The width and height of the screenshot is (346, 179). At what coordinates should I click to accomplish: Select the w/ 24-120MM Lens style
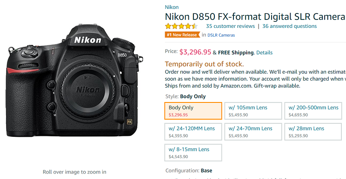193,132
